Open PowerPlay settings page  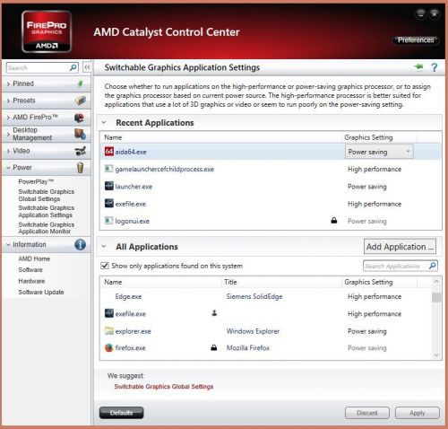coord(36,181)
